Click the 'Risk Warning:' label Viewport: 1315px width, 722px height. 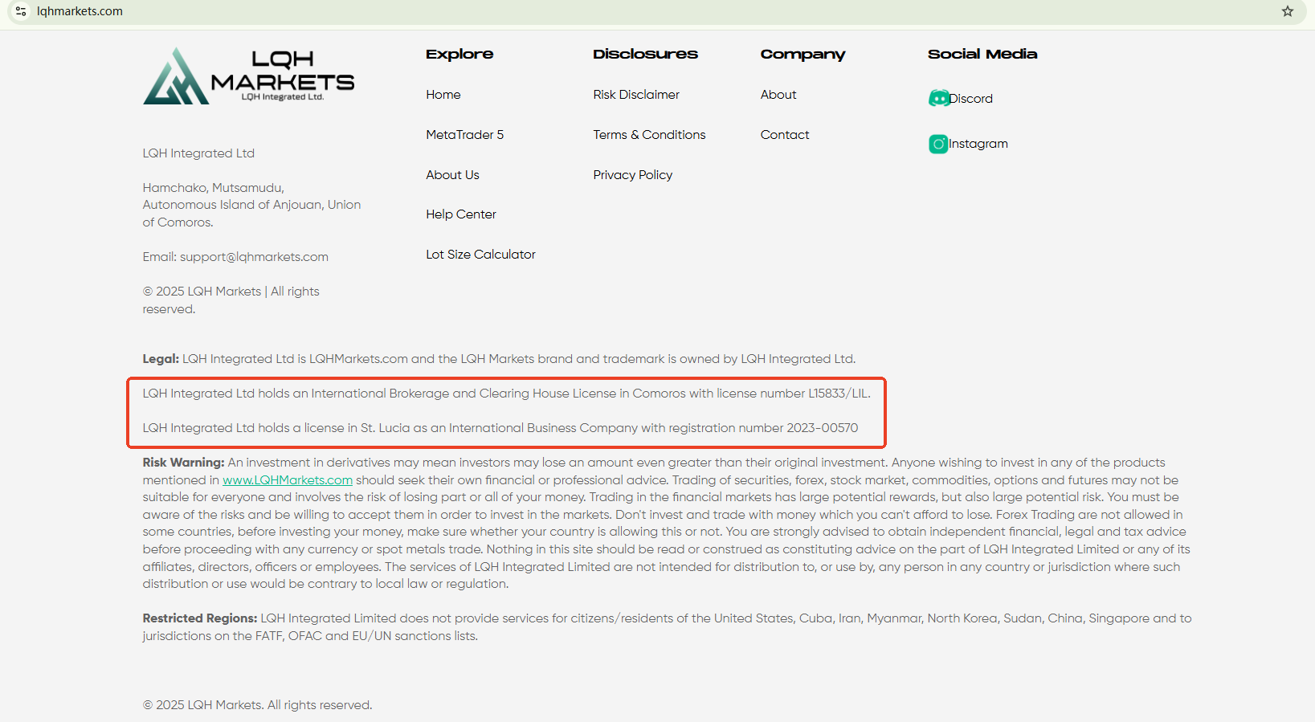183,463
